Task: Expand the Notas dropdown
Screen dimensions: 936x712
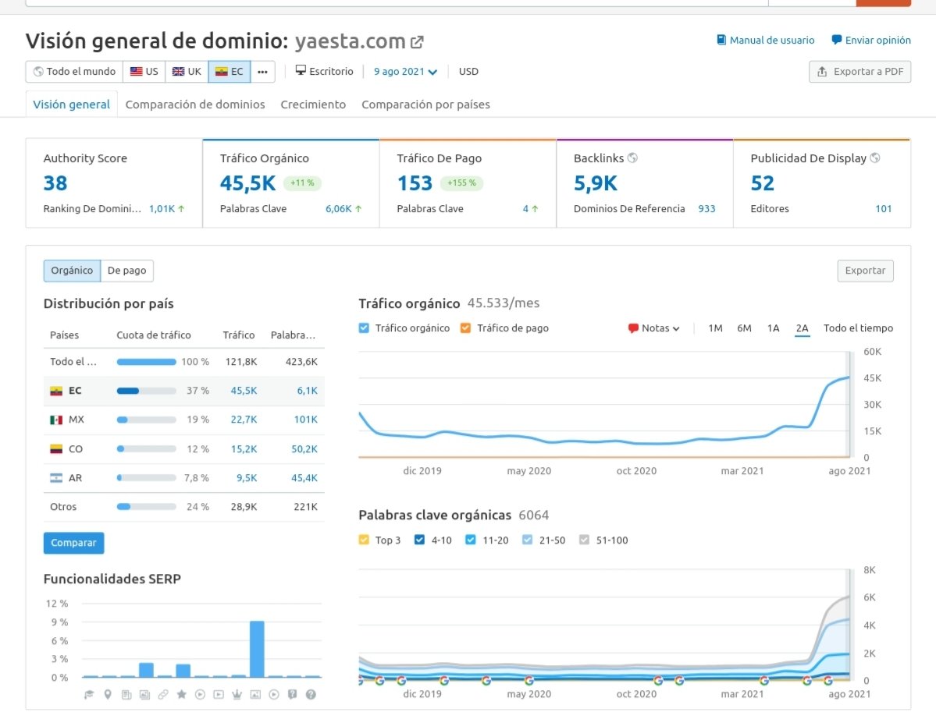Action: tap(654, 328)
